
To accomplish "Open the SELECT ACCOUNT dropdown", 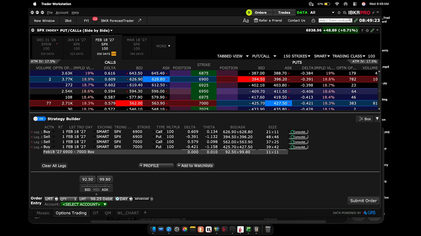I will pos(84,204).
